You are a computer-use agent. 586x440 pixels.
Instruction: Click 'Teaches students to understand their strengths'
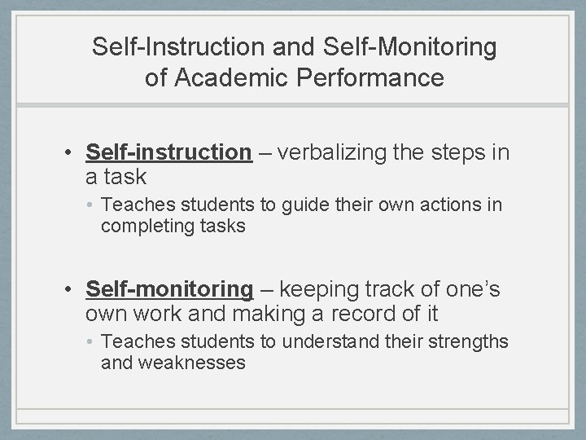coord(304,341)
